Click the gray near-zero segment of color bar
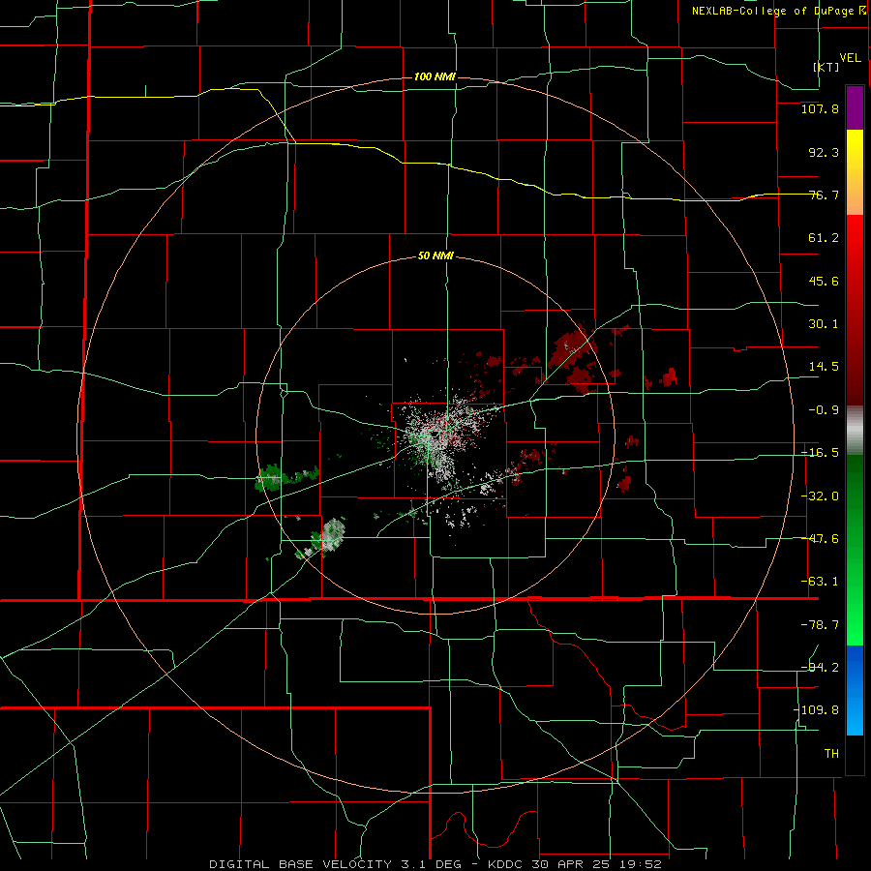Image resolution: width=871 pixels, height=871 pixels. point(855,431)
